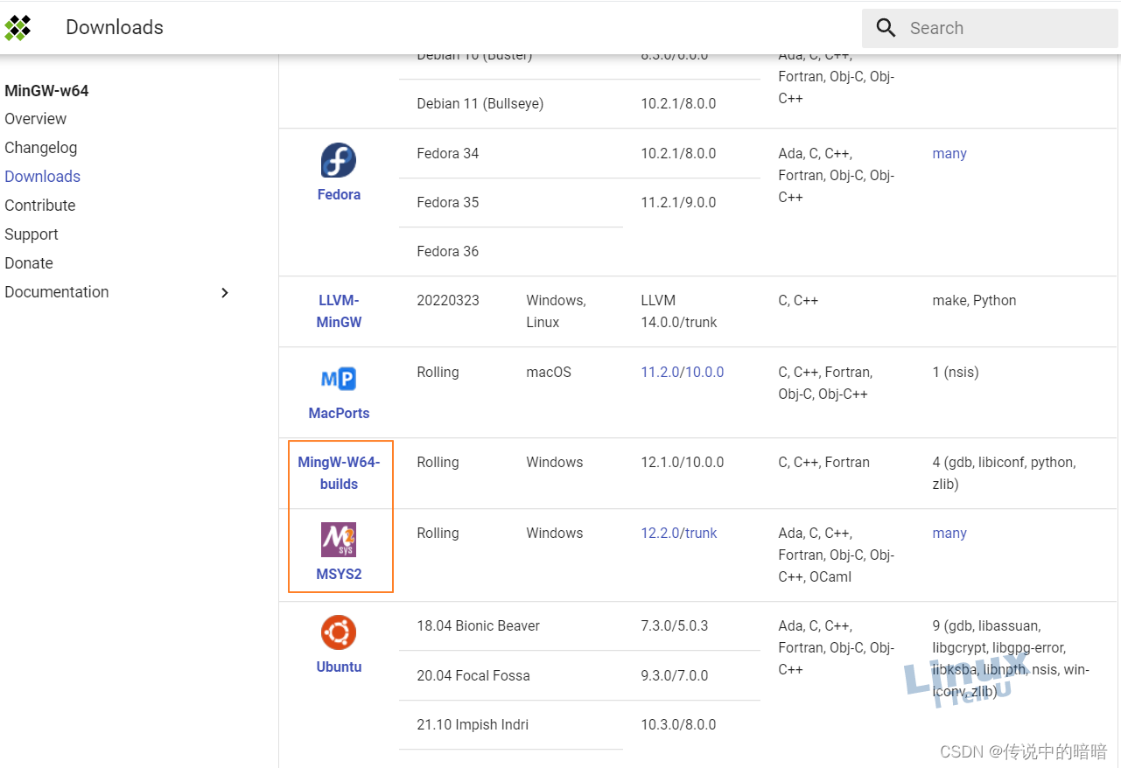
Task: Open the Support sidebar item
Action: point(32,234)
